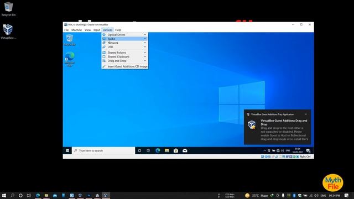Open the USB submenu entry
Viewport: 354px width, 199px height.
[x=124, y=47]
